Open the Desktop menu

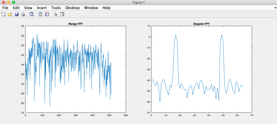coord(72,8)
